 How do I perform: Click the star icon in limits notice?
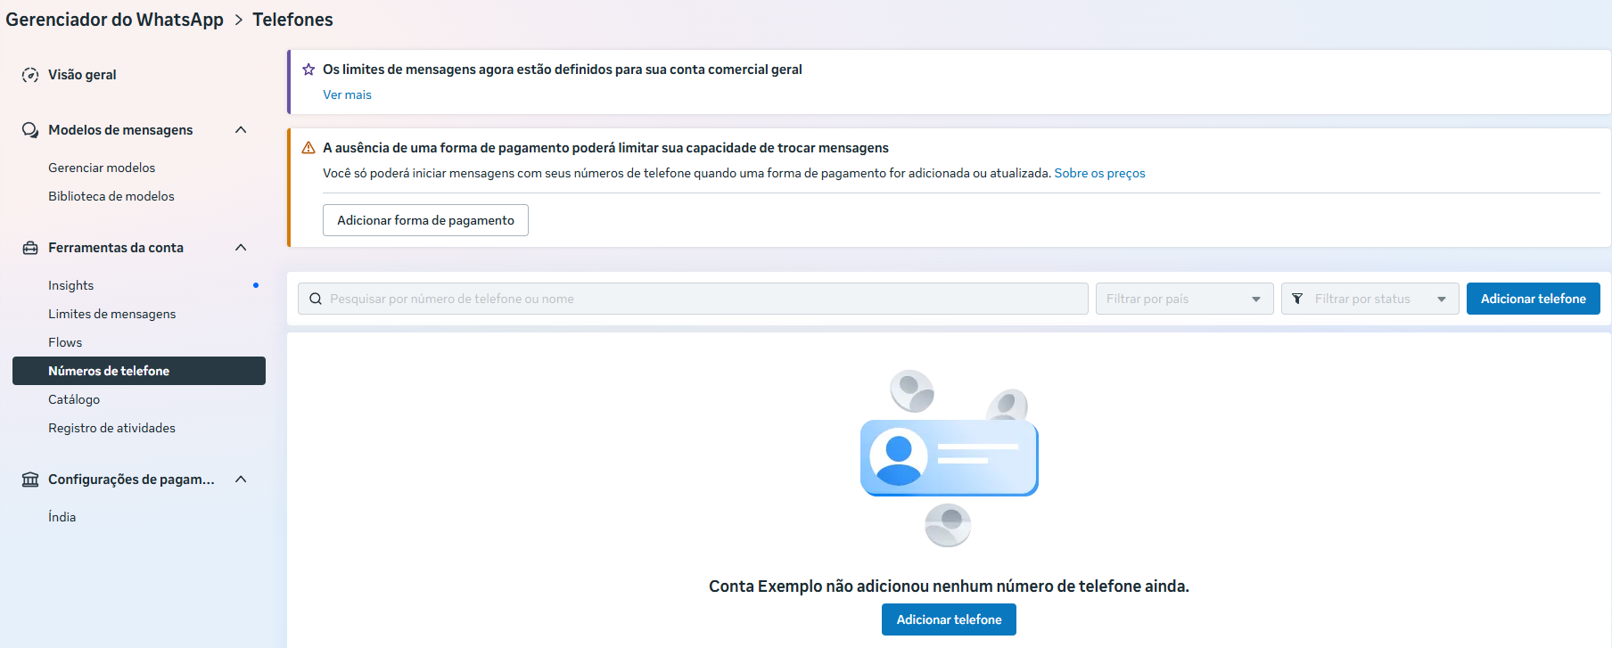[308, 70]
